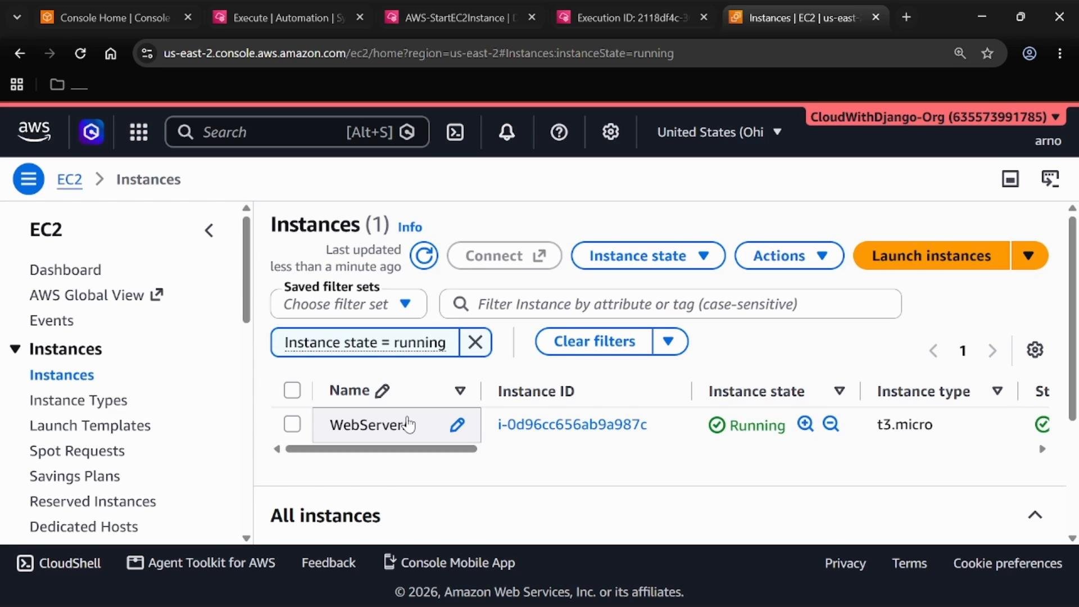Remove the Instance state = running filter
This screenshot has height=607, width=1079.
pyautogui.click(x=475, y=342)
